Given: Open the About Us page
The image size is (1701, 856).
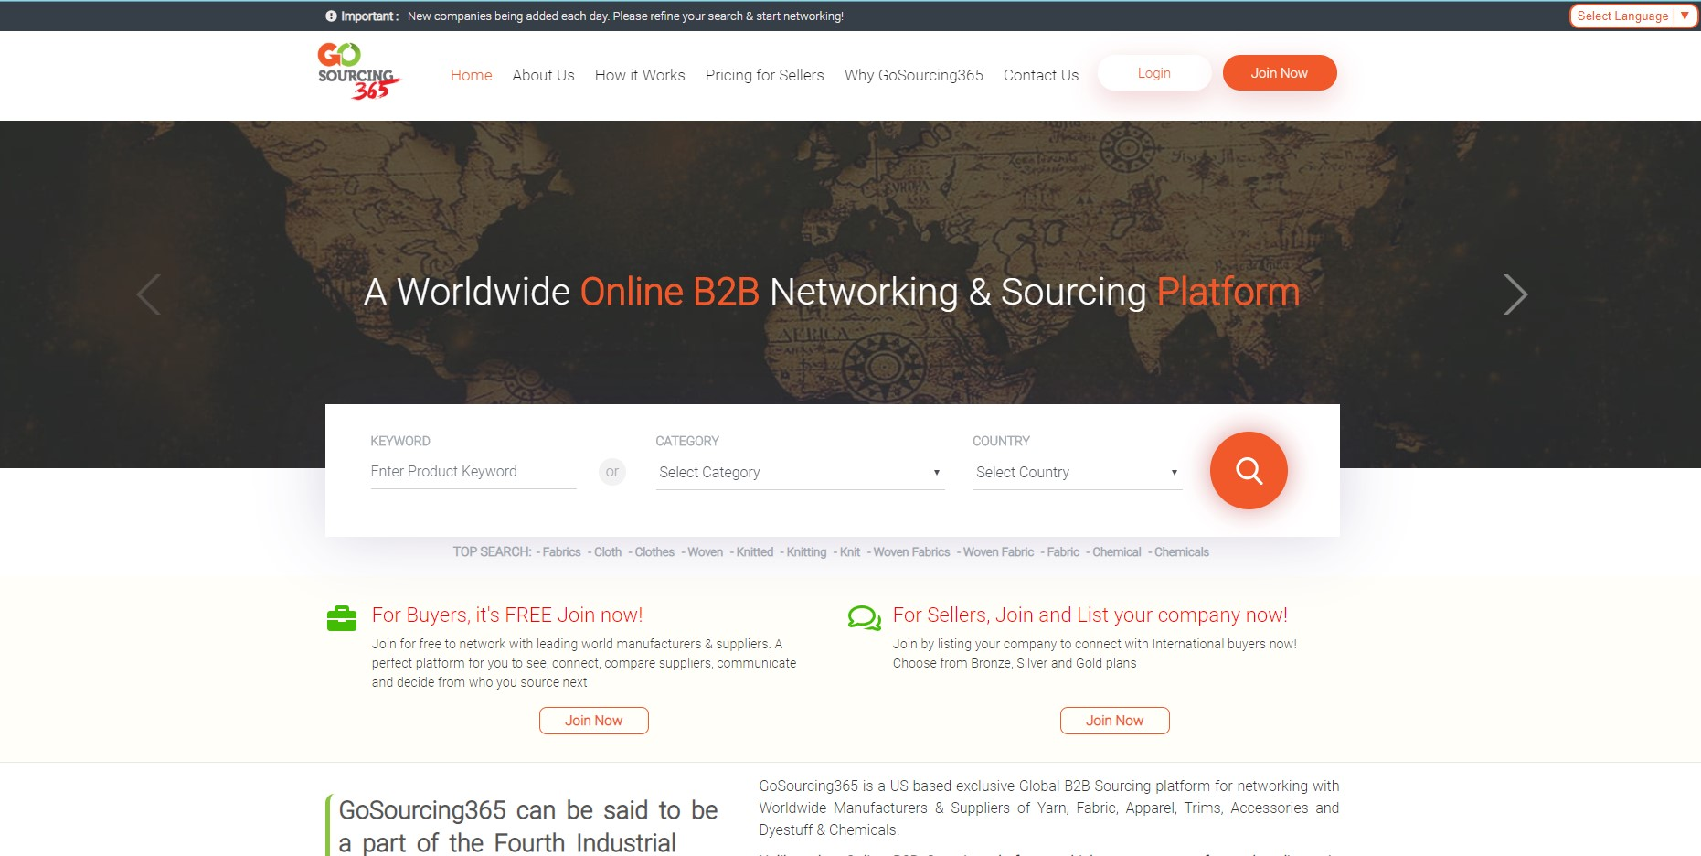Looking at the screenshot, I should pos(543,75).
